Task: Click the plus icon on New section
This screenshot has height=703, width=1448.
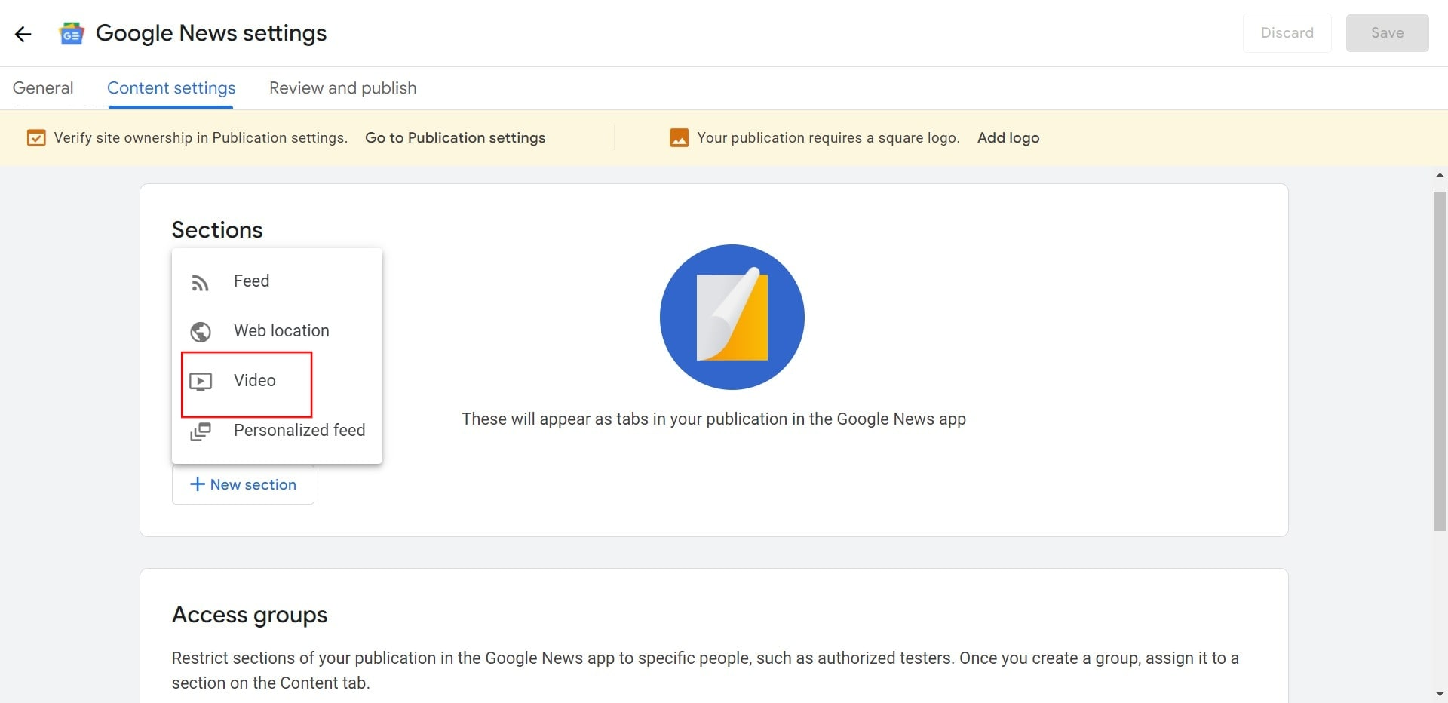Action: tap(198, 484)
